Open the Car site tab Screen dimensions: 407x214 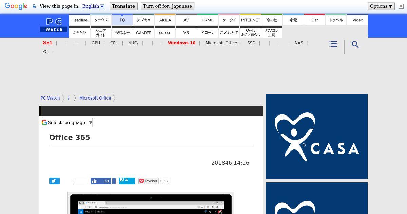pyautogui.click(x=314, y=20)
